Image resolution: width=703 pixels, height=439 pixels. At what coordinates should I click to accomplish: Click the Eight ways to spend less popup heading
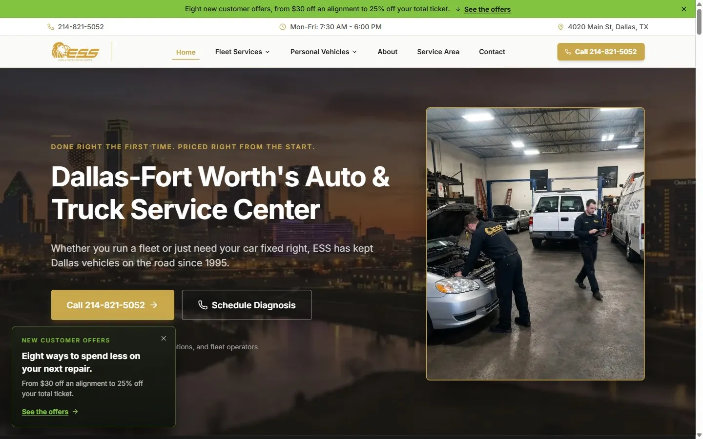tap(81, 362)
